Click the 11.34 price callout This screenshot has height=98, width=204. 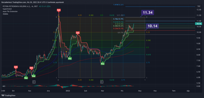pos(148,13)
